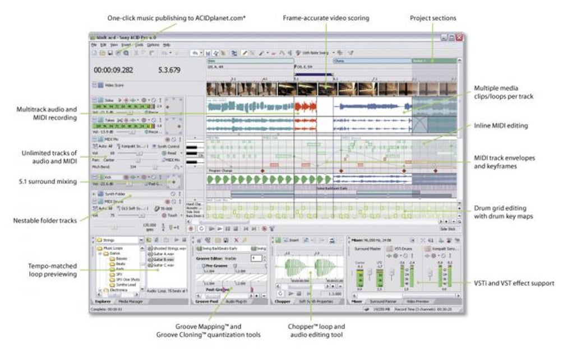Click the Pause button in the transport bar
The image size is (572, 359).
click(227, 229)
